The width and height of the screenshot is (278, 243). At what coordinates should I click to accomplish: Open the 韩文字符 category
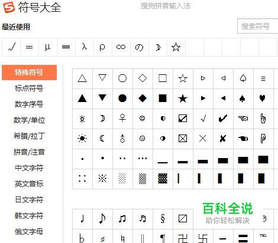[x=29, y=216]
